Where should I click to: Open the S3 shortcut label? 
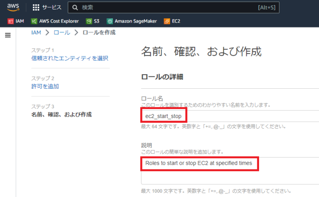click(x=97, y=21)
